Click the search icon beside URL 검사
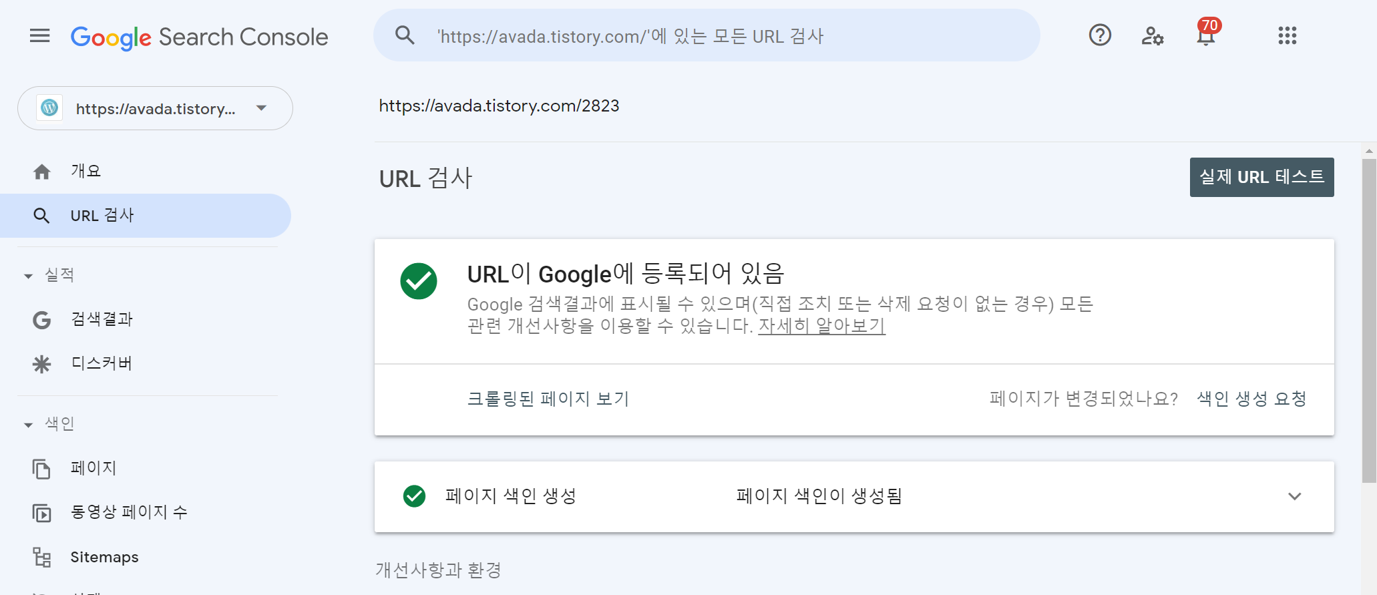1377x595 pixels. point(41,216)
